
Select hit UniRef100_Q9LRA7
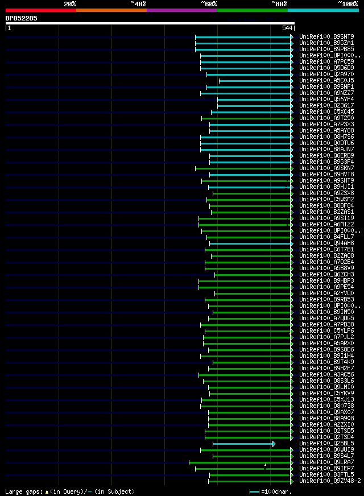[326, 462]
